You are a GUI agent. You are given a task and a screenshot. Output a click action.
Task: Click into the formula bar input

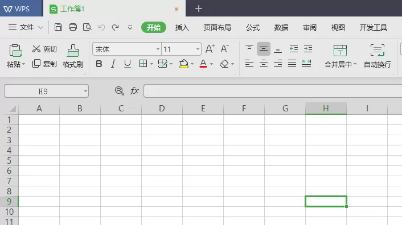(x=273, y=91)
